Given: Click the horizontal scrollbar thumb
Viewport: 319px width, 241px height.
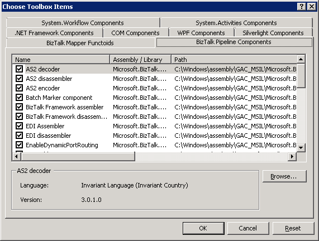Looking at the screenshot, I should click(78, 156).
